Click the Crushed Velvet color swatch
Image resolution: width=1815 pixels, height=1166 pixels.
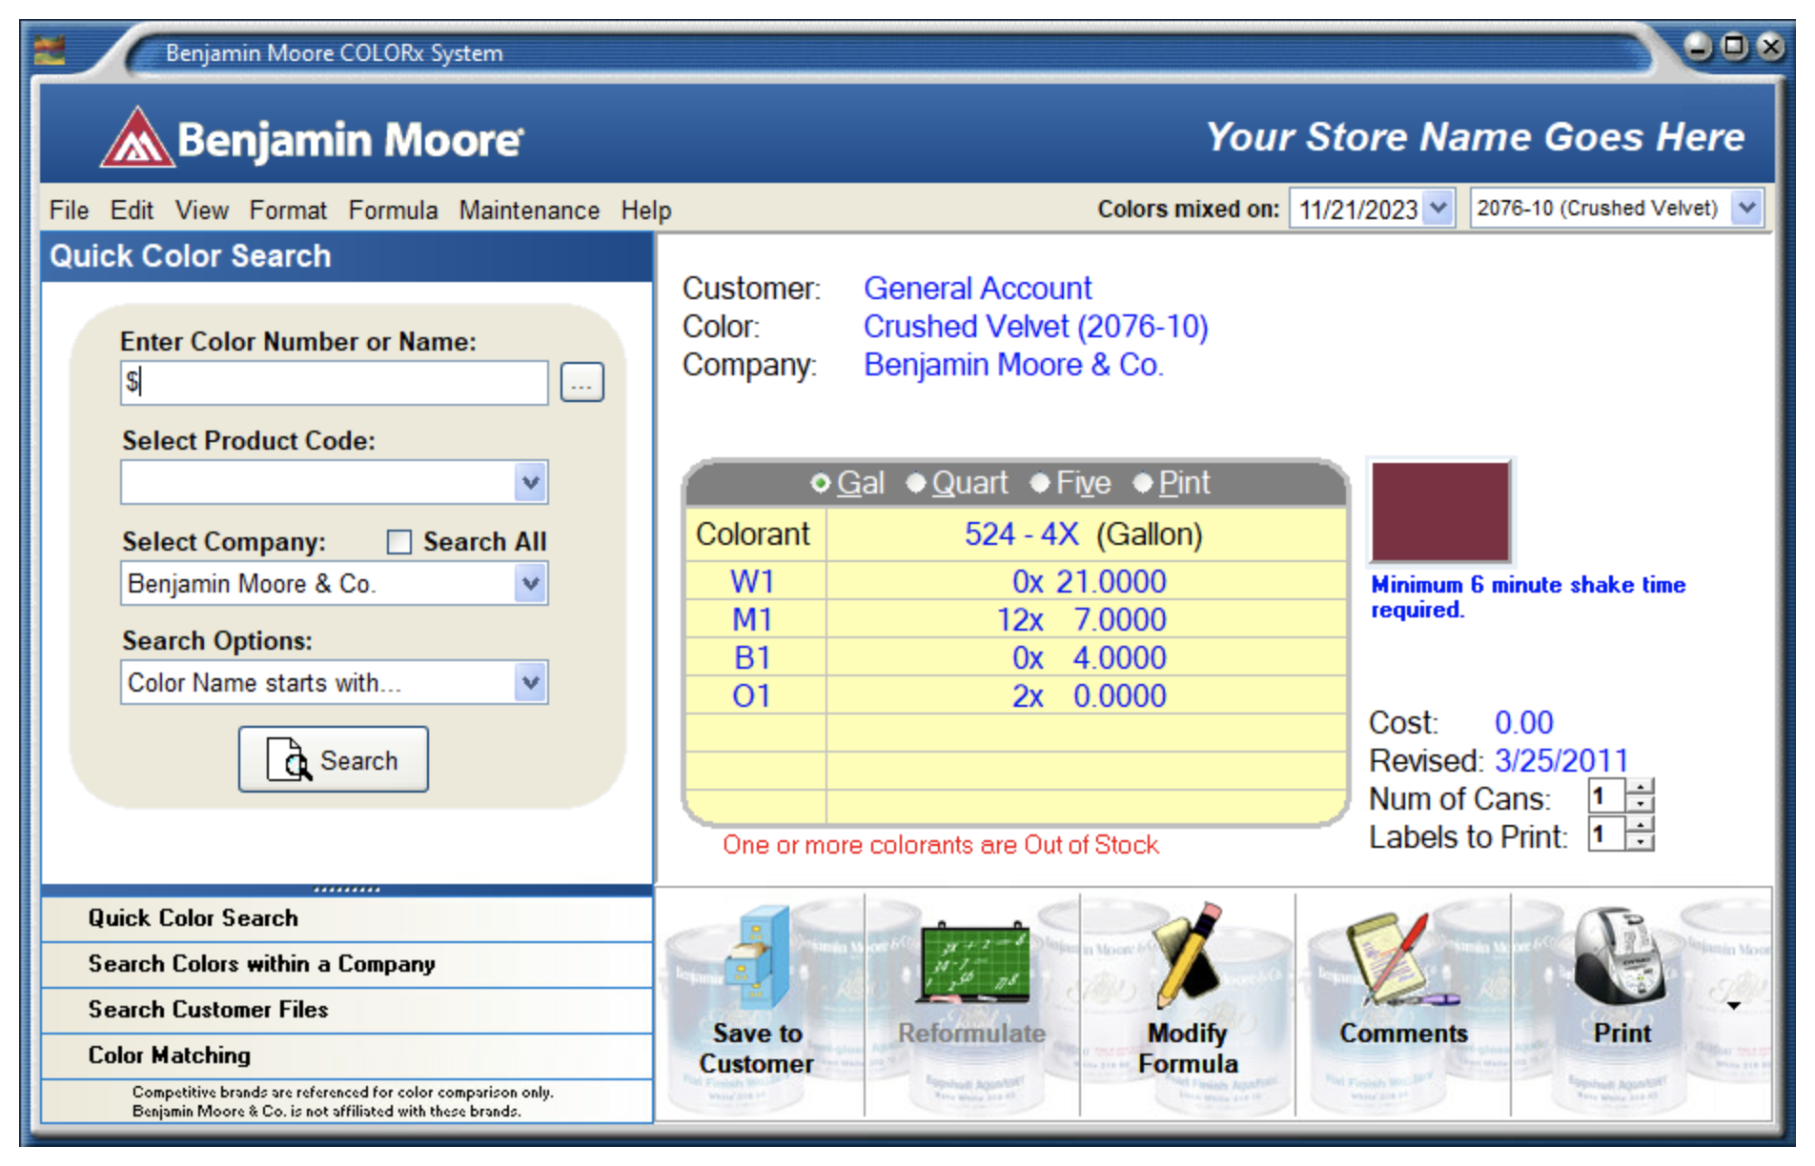pos(1440,513)
